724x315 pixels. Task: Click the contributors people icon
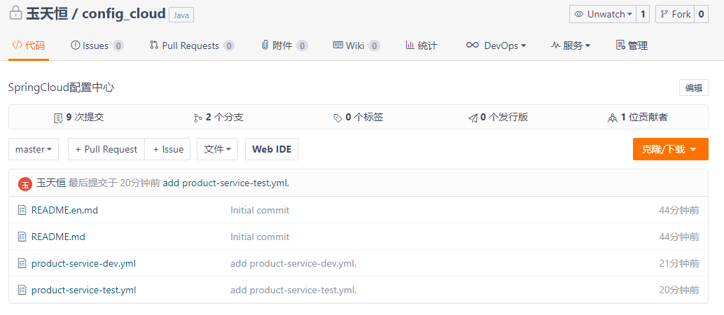(x=613, y=118)
